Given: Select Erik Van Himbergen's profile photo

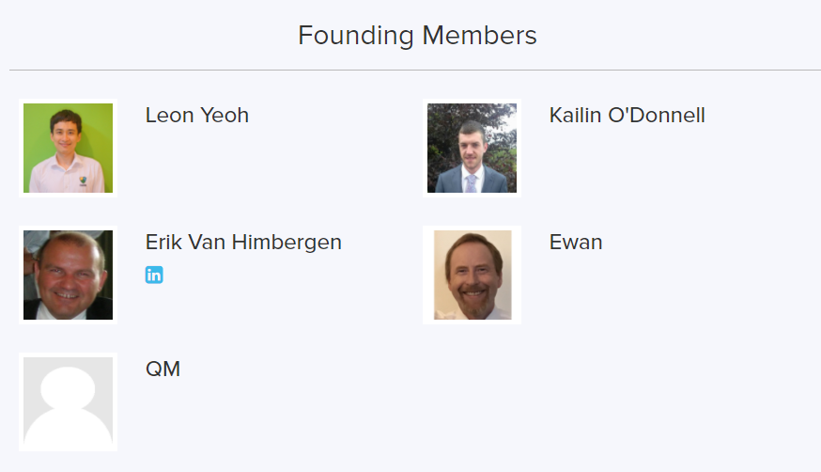Looking at the screenshot, I should pos(68,275).
